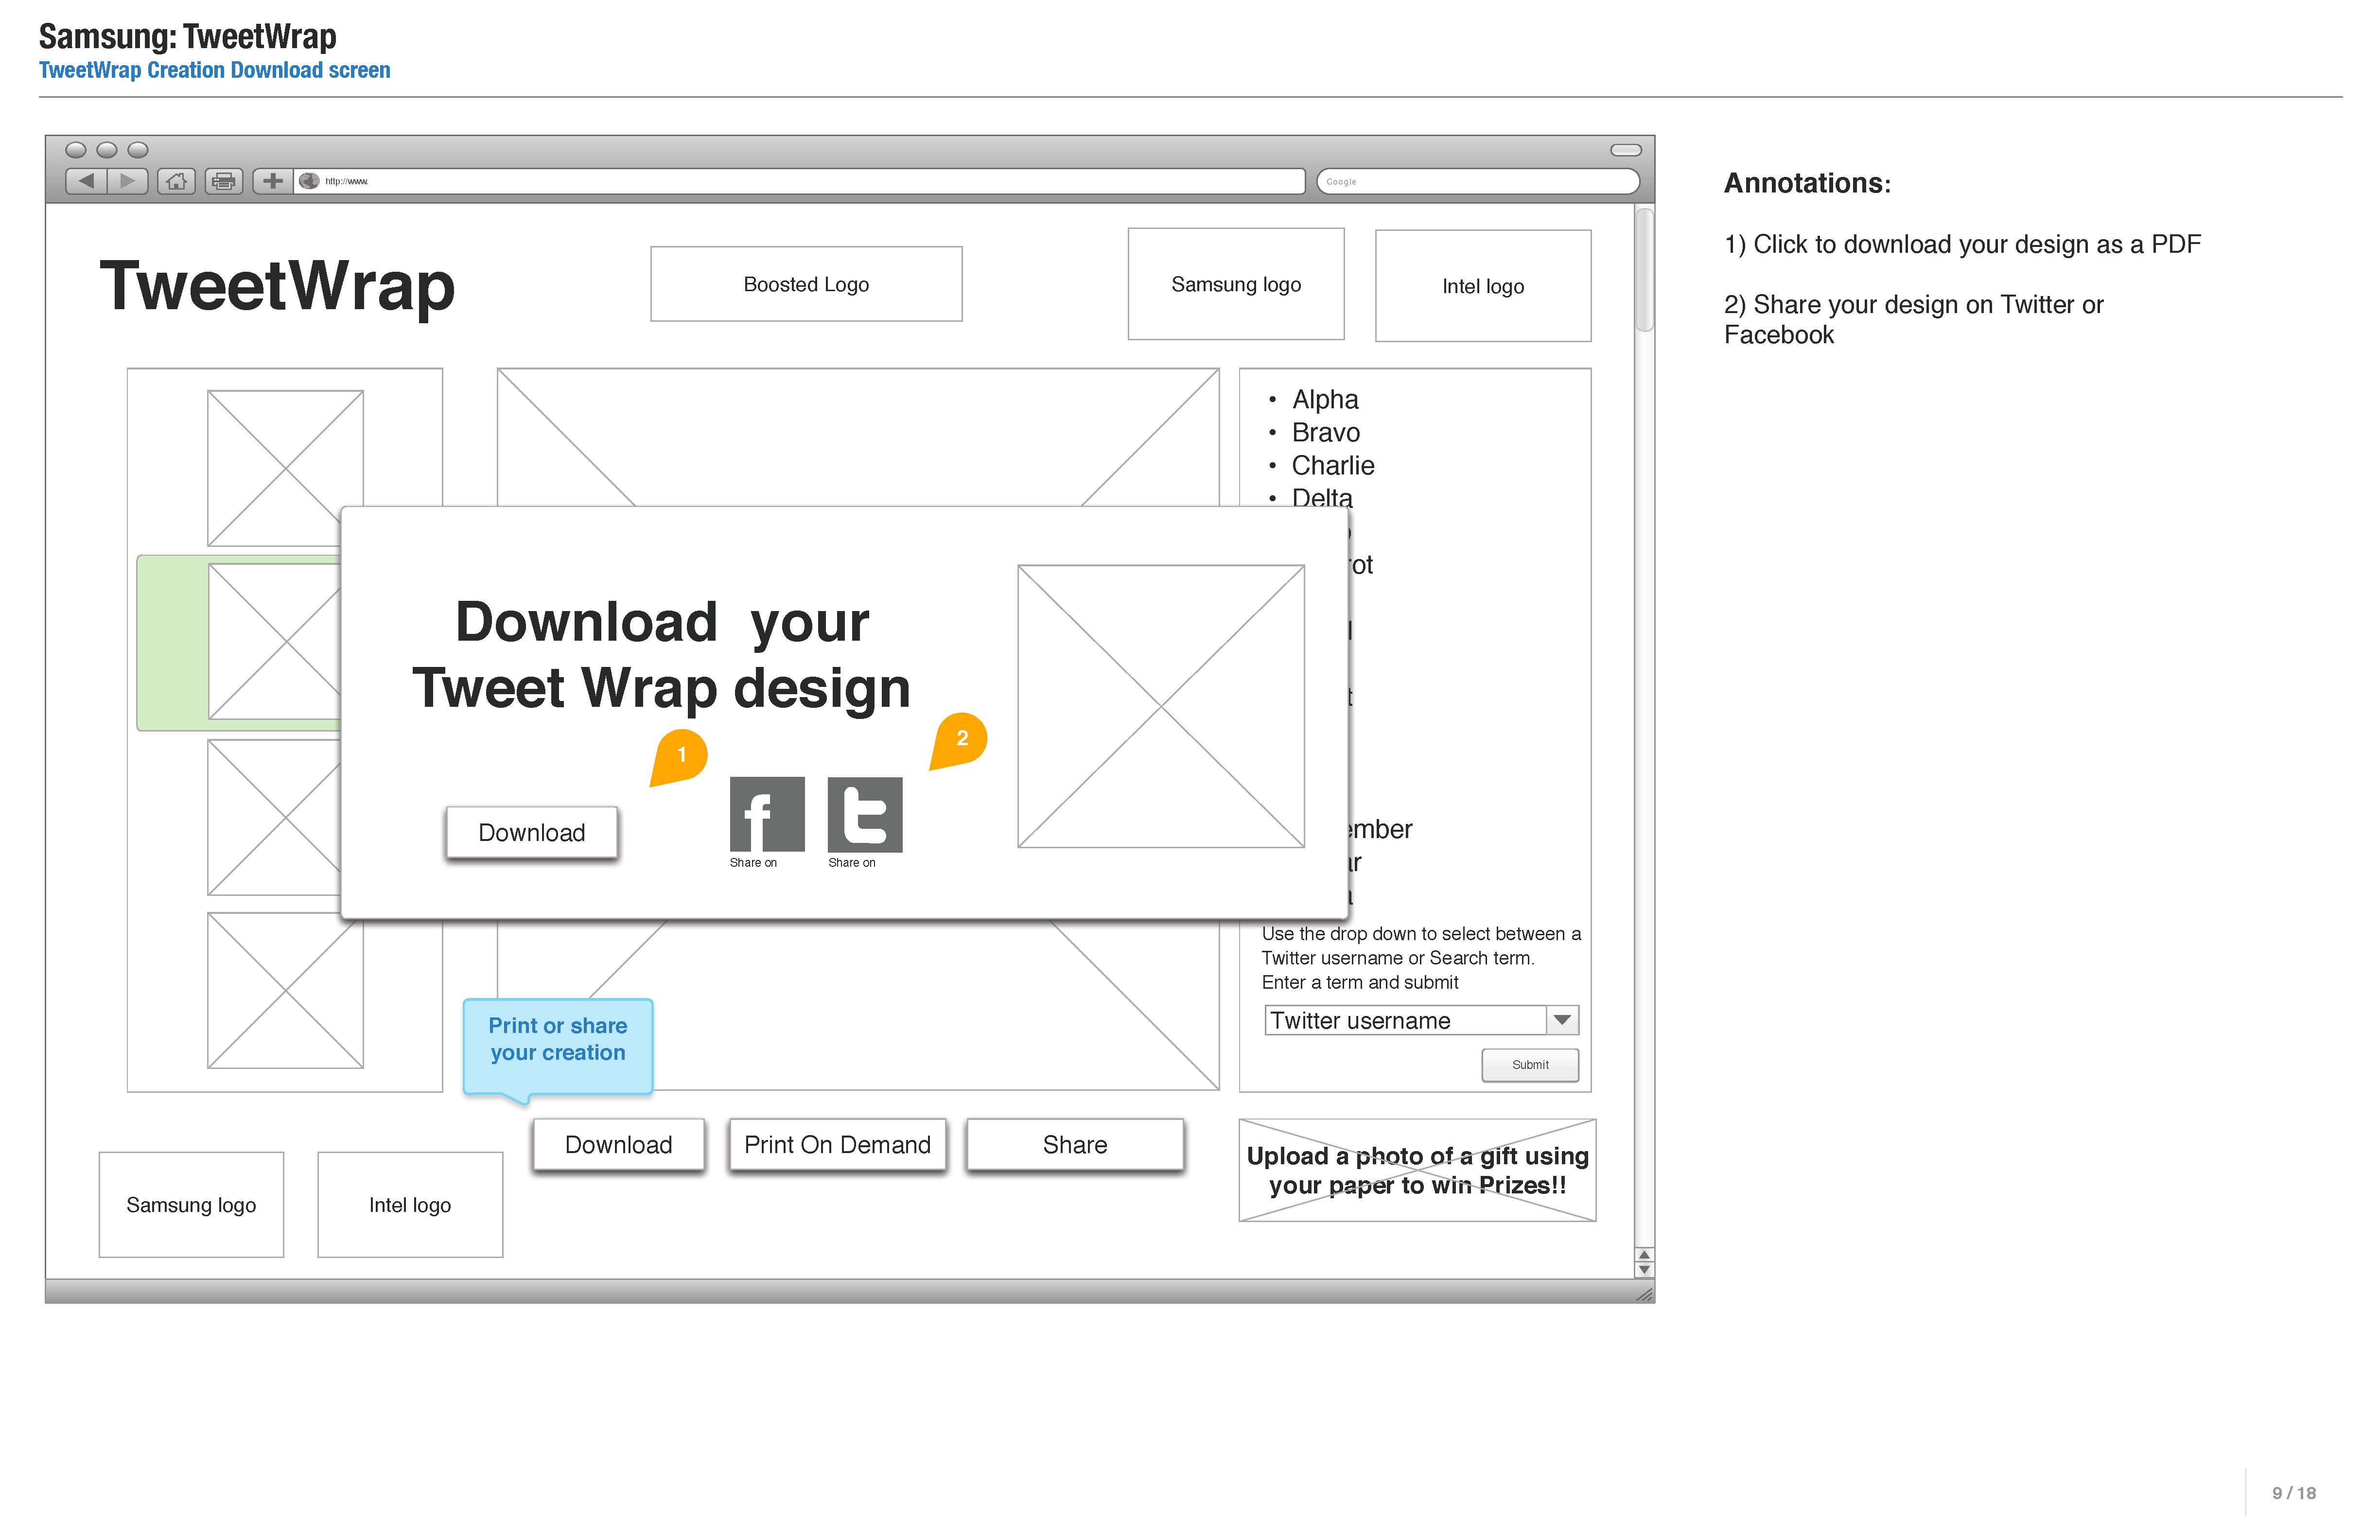Click the Print On Demand button
The image size is (2380, 1540).
(837, 1145)
